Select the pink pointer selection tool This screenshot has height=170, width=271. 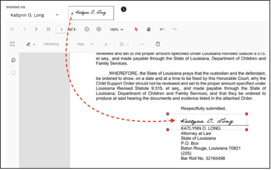coord(136,29)
